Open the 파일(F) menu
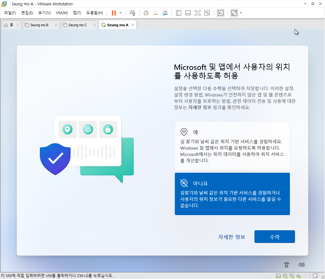This screenshot has height=279, width=325. pos(10,13)
